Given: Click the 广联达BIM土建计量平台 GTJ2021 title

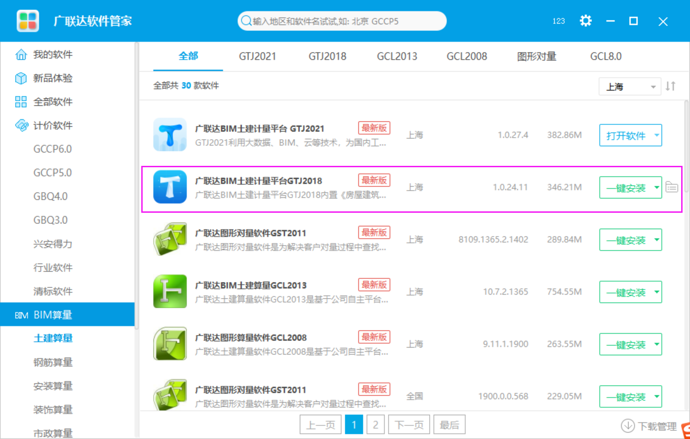Looking at the screenshot, I should pyautogui.click(x=259, y=129).
